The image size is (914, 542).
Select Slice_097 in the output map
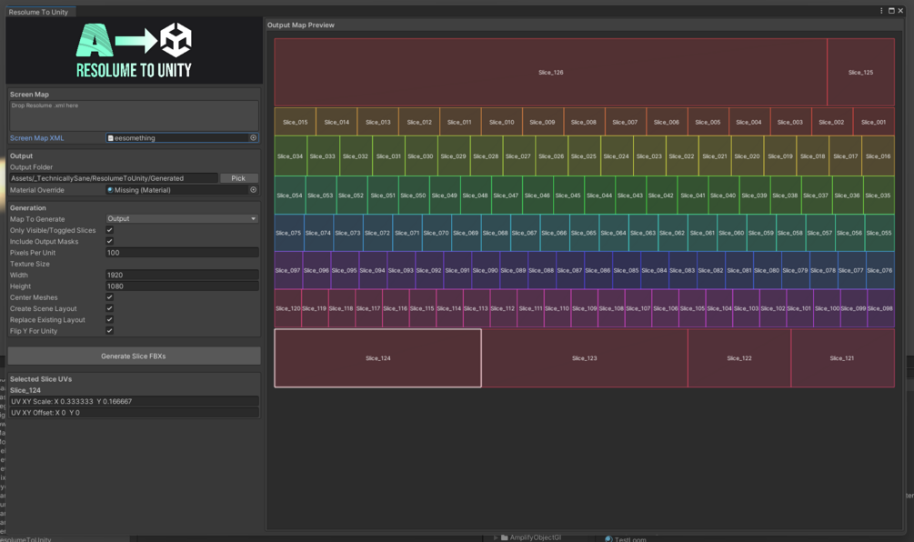[x=288, y=270]
